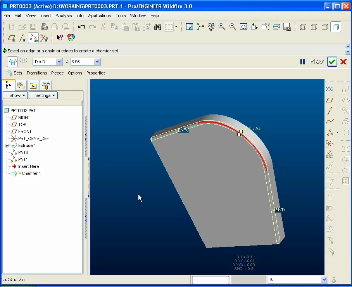The height and width of the screenshot is (287, 352).
Task: Click the context-sensitive Help pointer icon
Action: coord(60,38)
